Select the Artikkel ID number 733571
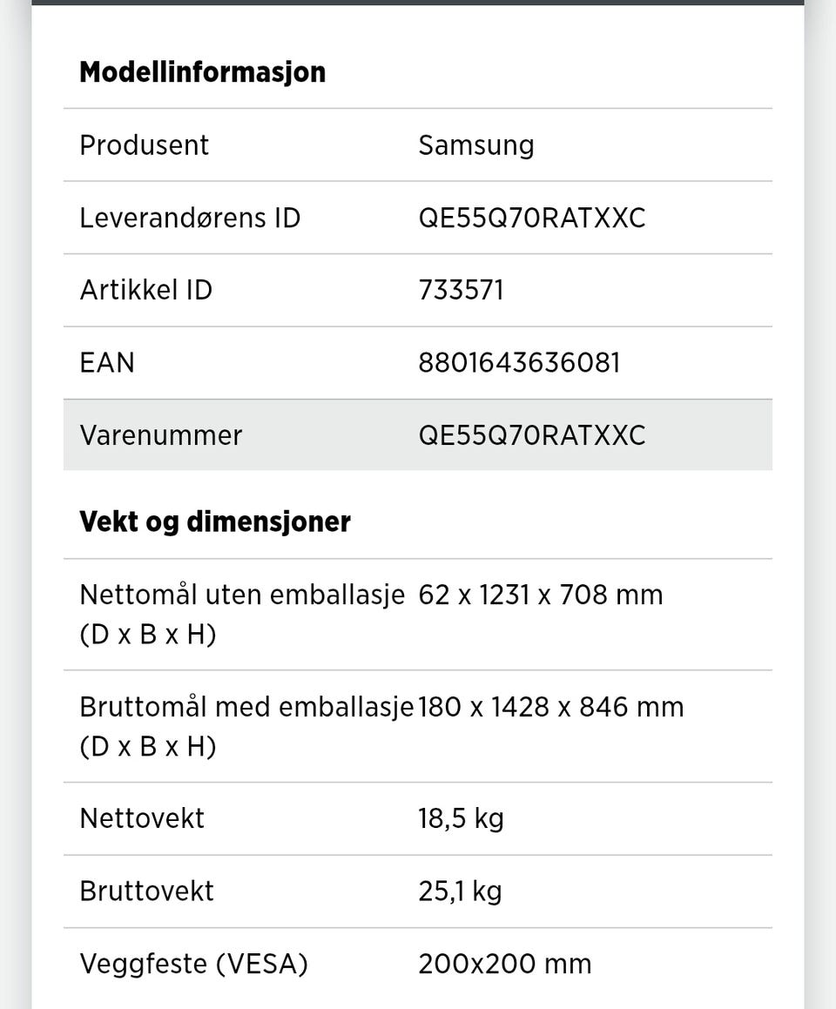Screen dimensions: 836x1009 [x=461, y=289]
